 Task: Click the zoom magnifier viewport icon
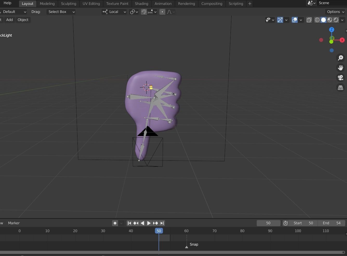coord(341,58)
